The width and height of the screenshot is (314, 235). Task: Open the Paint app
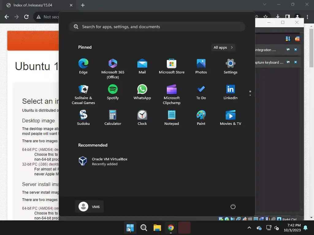pos(201,118)
